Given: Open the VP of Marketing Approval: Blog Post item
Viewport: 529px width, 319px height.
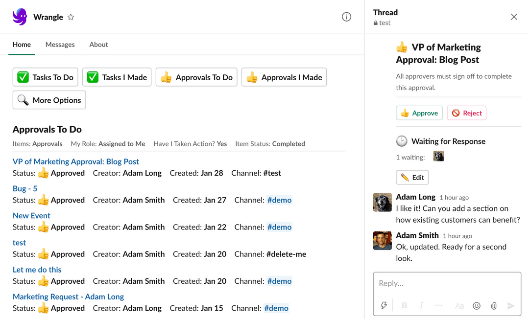Looking at the screenshot, I should point(75,161).
